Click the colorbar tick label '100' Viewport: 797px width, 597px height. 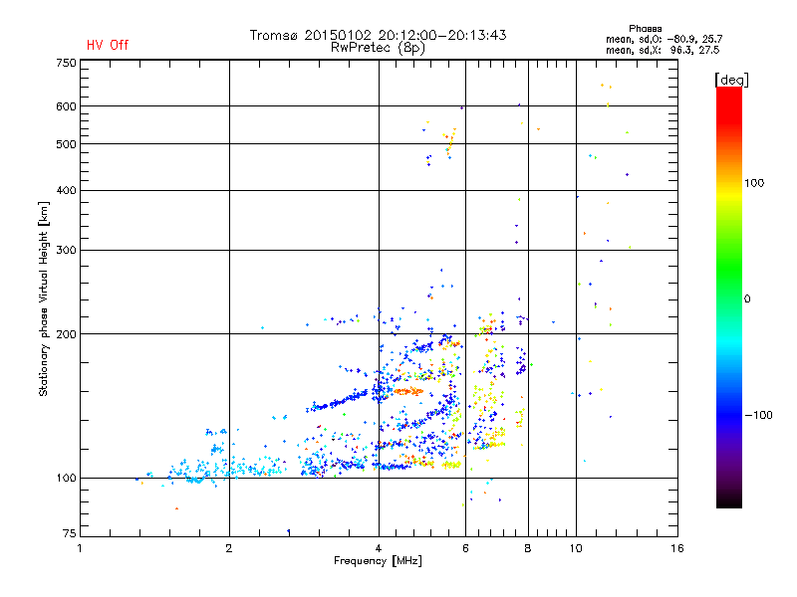(x=754, y=183)
